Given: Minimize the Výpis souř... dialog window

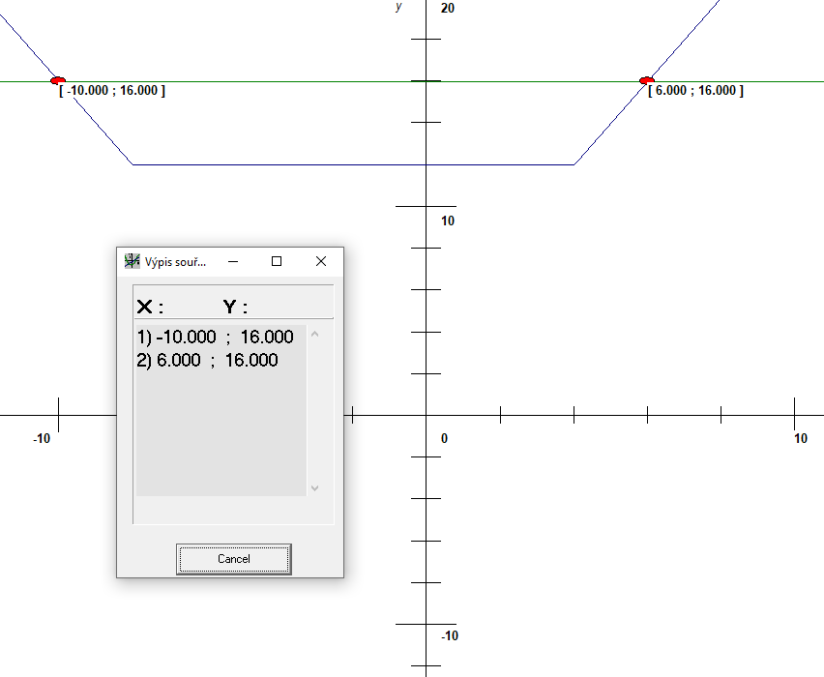Looking at the screenshot, I should (232, 261).
